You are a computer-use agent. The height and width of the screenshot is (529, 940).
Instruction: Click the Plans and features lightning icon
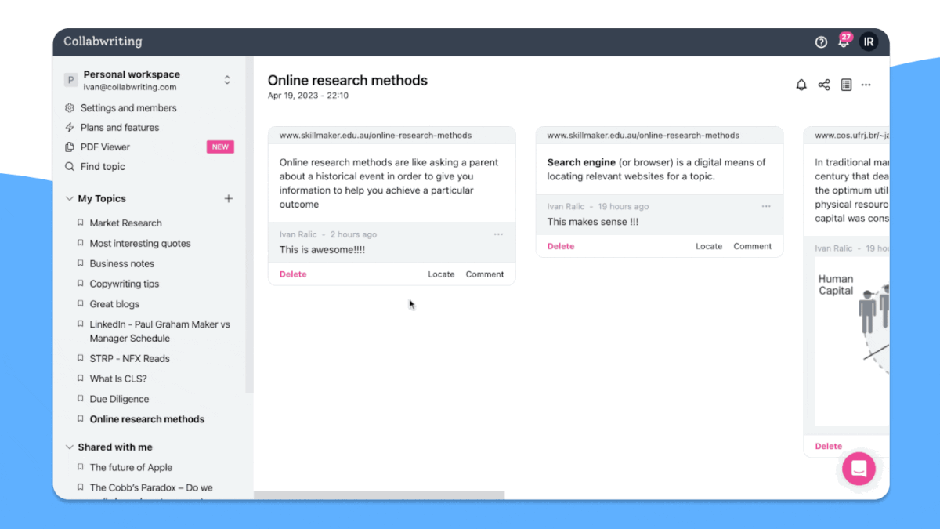point(70,128)
